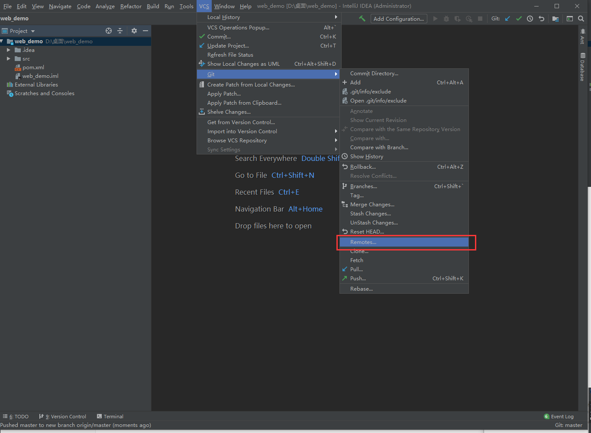Viewport: 591px width, 433px height.
Task: Choose Shelve Changes... item
Action: pos(269,112)
